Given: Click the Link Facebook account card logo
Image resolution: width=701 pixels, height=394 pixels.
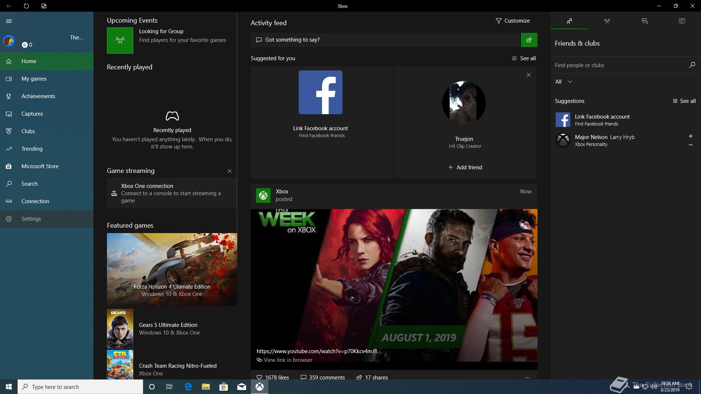Looking at the screenshot, I should coord(321,92).
